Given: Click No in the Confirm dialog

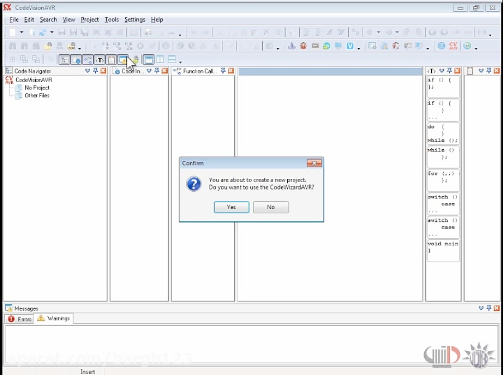Looking at the screenshot, I should [271, 207].
